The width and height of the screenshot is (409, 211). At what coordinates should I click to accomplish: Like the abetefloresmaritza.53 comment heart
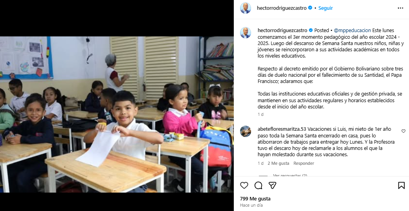403,131
